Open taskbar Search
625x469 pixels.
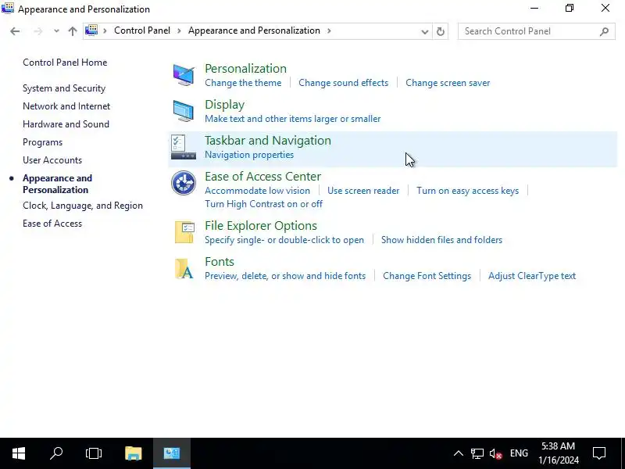tap(56, 453)
